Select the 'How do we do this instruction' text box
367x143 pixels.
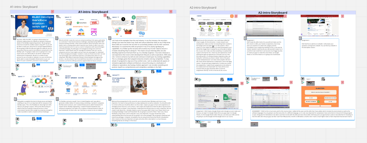click(214, 56)
